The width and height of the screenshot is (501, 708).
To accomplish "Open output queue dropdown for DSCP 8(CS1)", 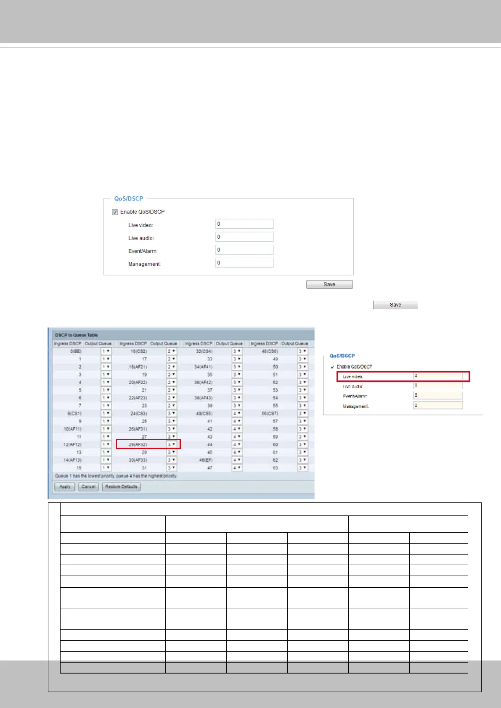I will pos(106,413).
